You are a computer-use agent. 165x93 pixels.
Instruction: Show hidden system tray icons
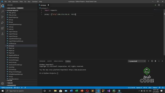click(x=139, y=91)
